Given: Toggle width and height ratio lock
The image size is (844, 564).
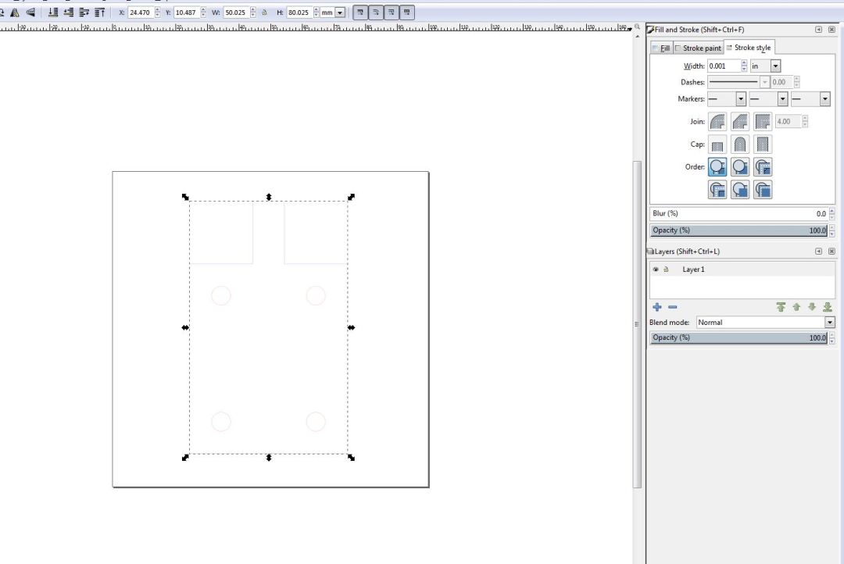Looking at the screenshot, I should coord(264,12).
